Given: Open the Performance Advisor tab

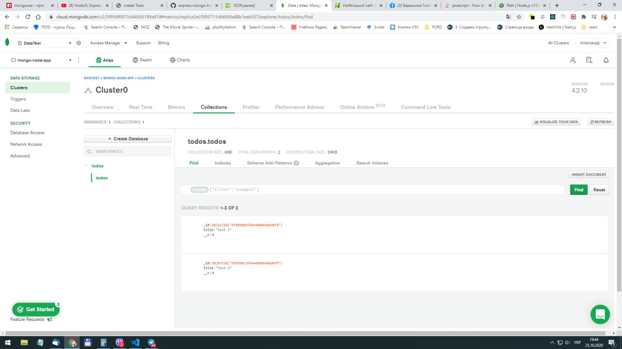Looking at the screenshot, I should click(300, 107).
